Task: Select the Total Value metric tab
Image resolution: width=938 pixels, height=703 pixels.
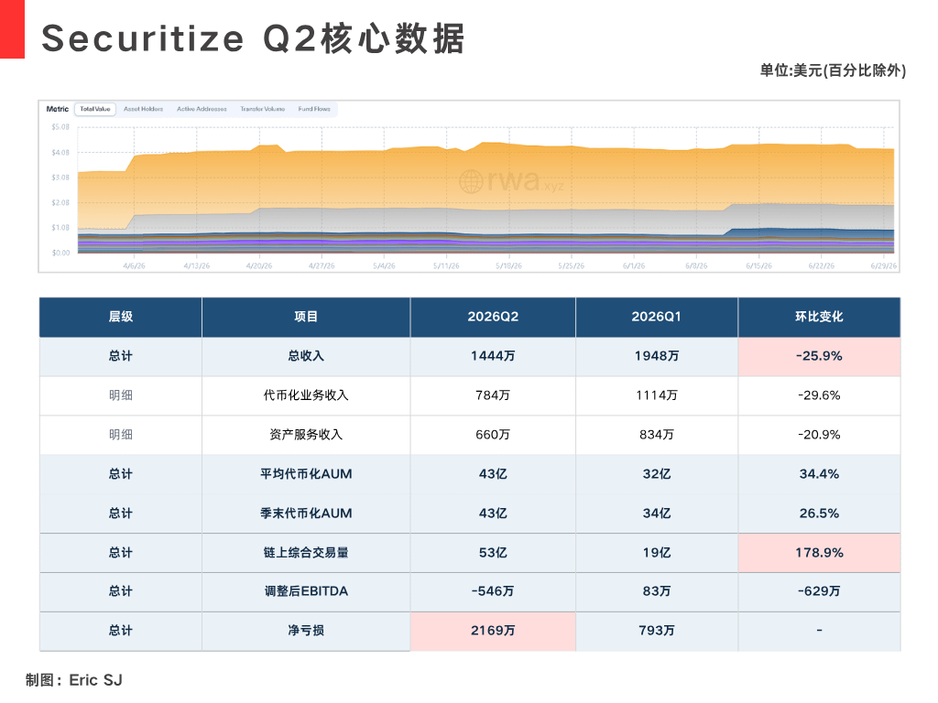Action: click(95, 109)
